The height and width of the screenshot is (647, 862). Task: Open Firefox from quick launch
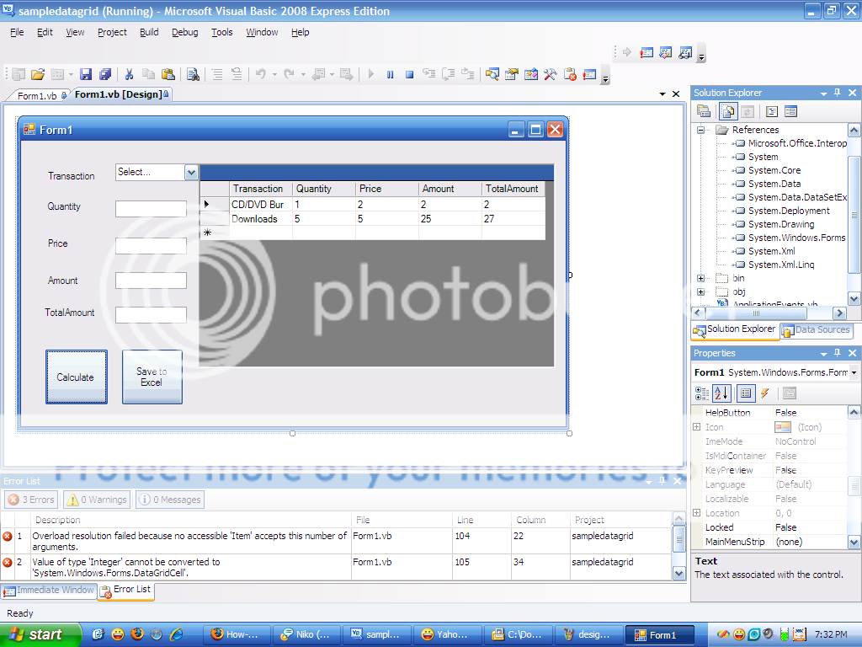137,634
